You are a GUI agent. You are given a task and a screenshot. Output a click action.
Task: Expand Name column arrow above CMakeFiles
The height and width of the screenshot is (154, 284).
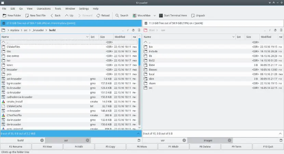click(87, 37)
